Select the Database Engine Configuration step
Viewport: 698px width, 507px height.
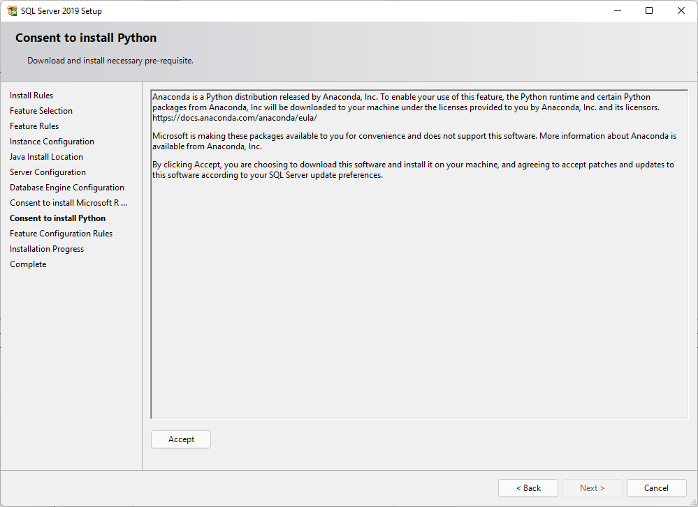click(67, 188)
